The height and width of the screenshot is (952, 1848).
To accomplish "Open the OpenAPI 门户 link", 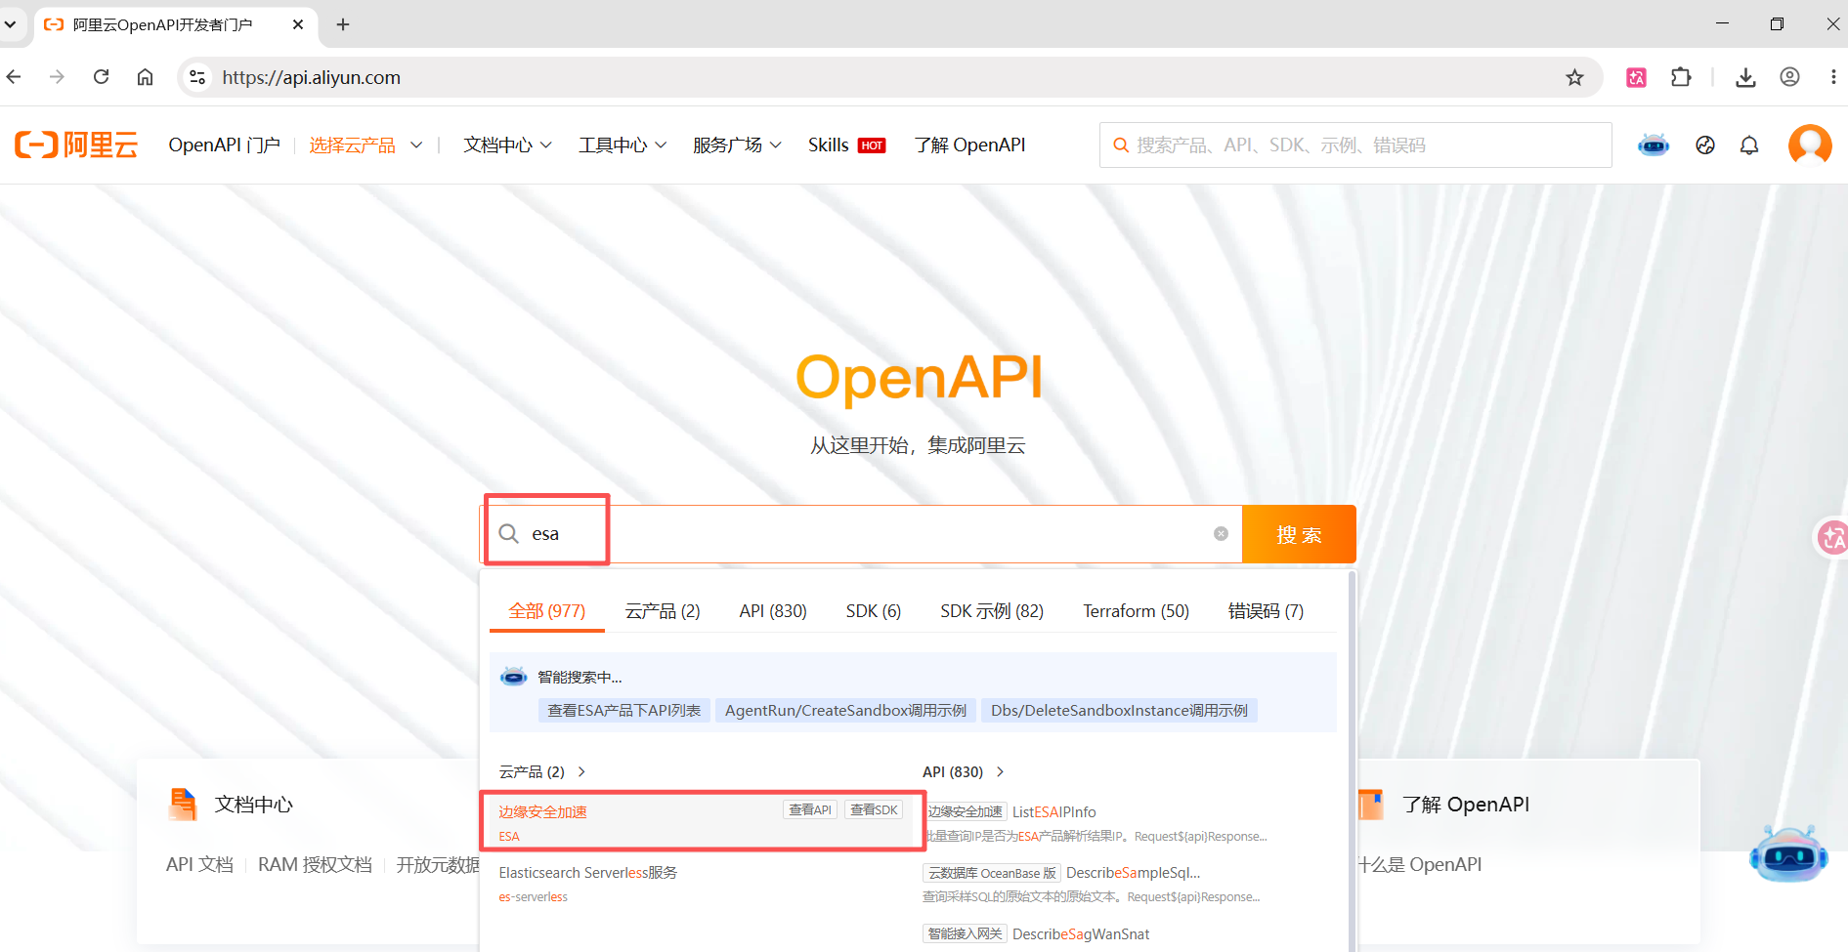I will [224, 145].
